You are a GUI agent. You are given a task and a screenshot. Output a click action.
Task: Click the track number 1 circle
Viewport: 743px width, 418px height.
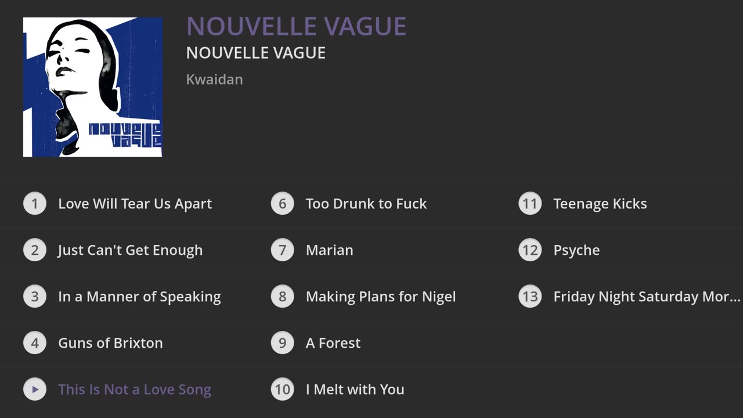pos(35,204)
